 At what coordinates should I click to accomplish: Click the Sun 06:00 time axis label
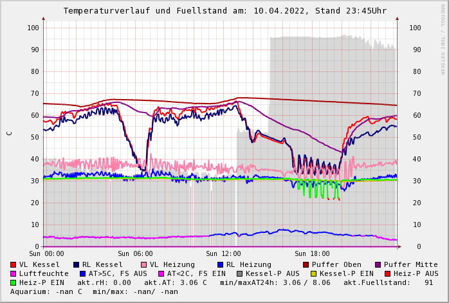point(135,253)
